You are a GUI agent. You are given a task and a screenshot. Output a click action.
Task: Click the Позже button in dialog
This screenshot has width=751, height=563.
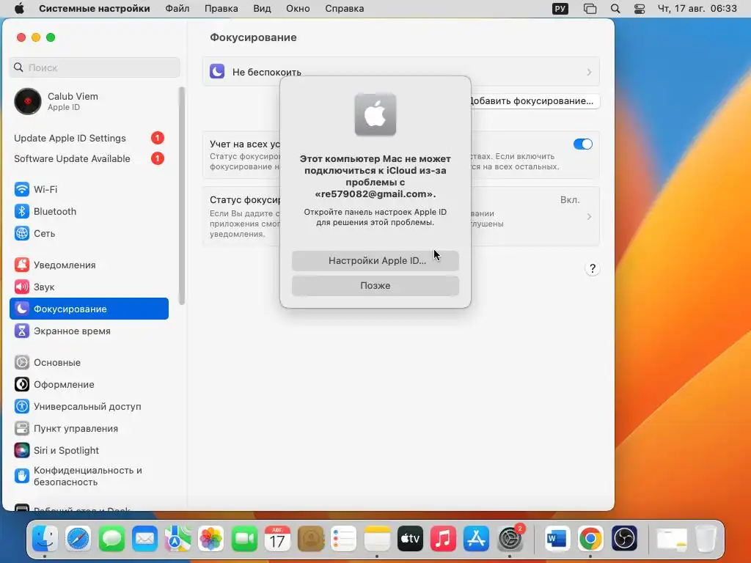click(x=375, y=286)
